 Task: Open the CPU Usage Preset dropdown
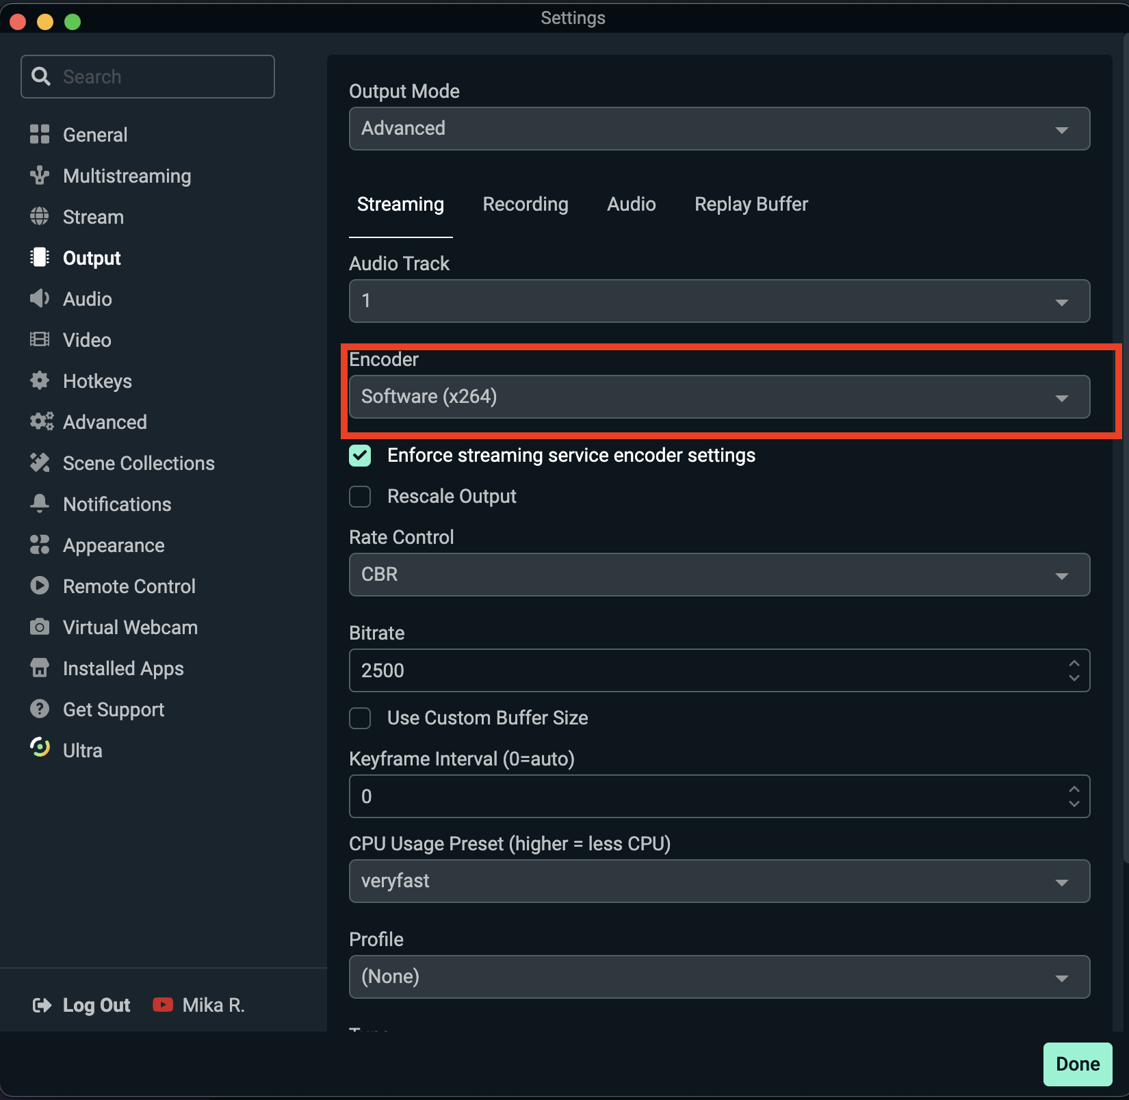point(719,881)
